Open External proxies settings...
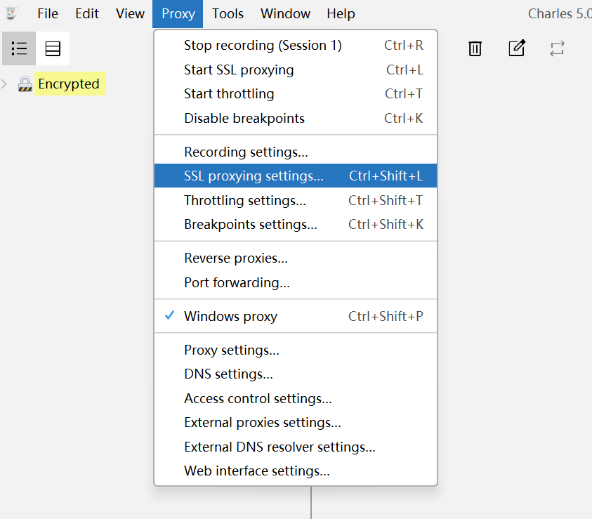The image size is (592, 519). tap(296, 422)
